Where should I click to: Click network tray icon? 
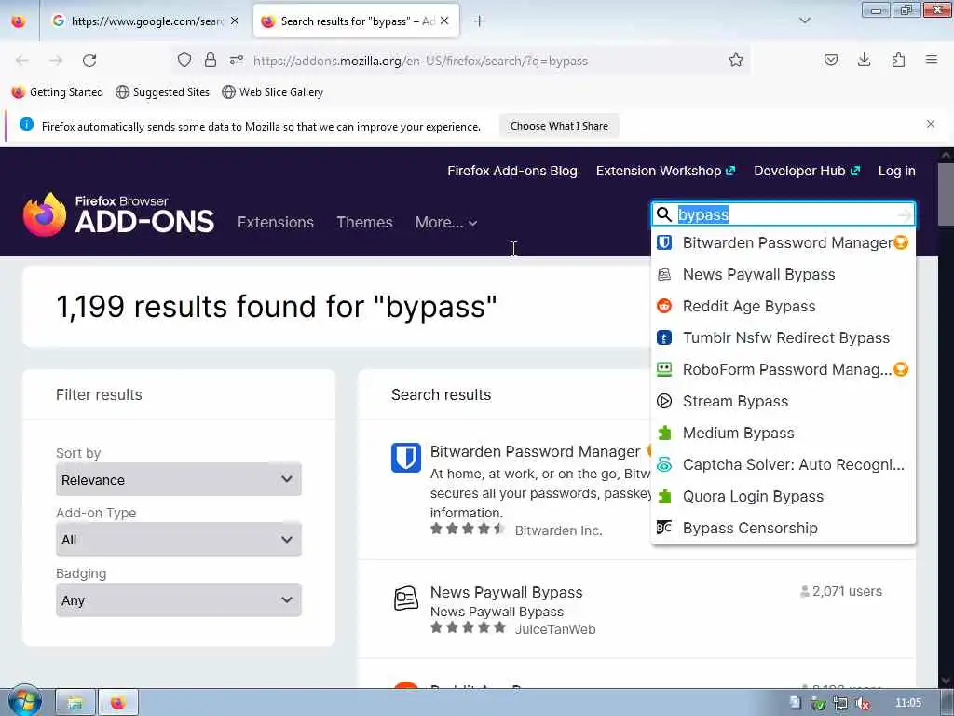point(840,703)
